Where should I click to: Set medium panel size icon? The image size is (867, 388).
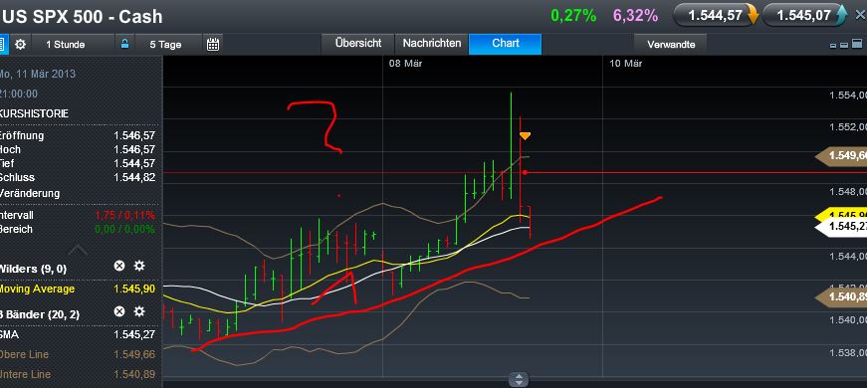tap(843, 46)
